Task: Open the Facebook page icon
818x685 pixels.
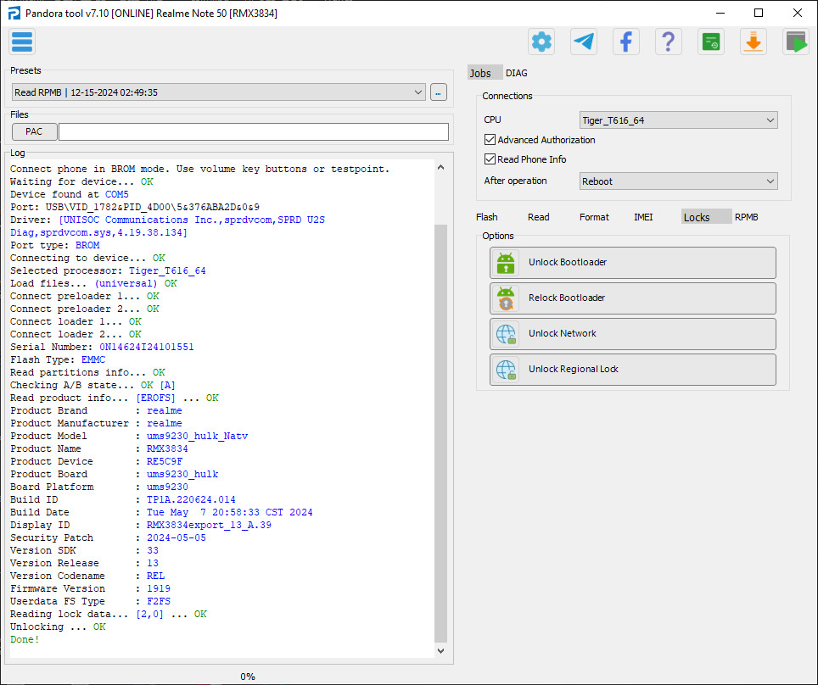Action: pyautogui.click(x=625, y=42)
